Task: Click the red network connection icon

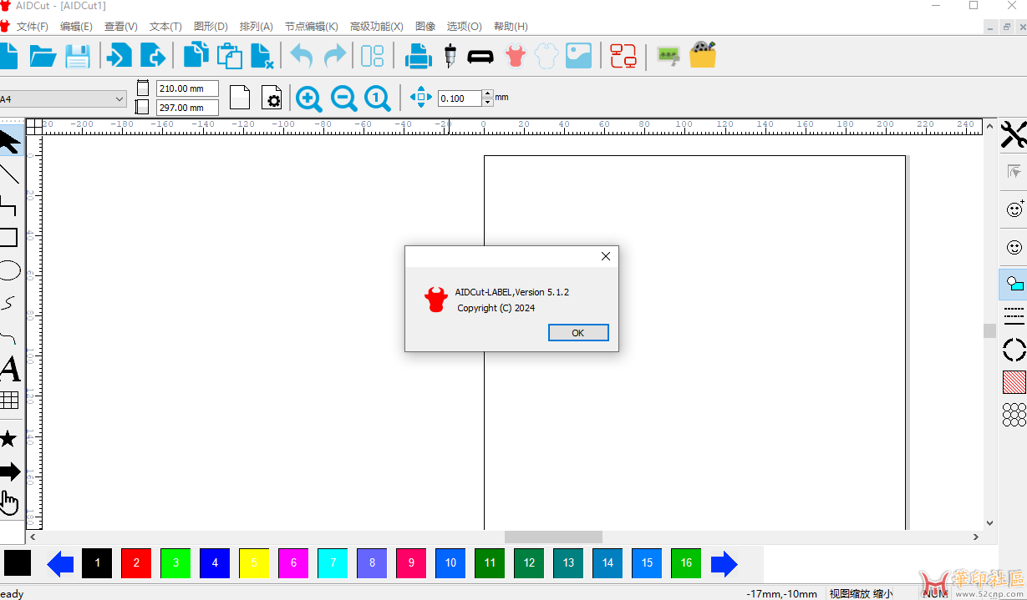Action: pyautogui.click(x=623, y=56)
